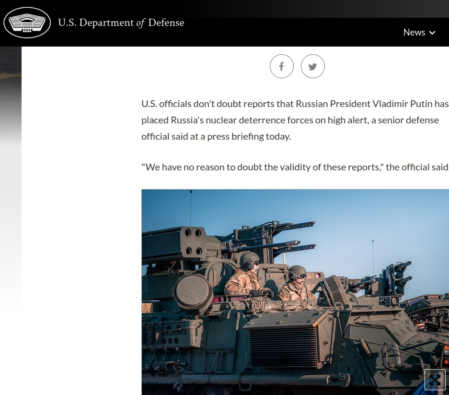Viewport: 449px width, 395px height.
Task: Expand the News dropdown menu
Action: tap(419, 33)
